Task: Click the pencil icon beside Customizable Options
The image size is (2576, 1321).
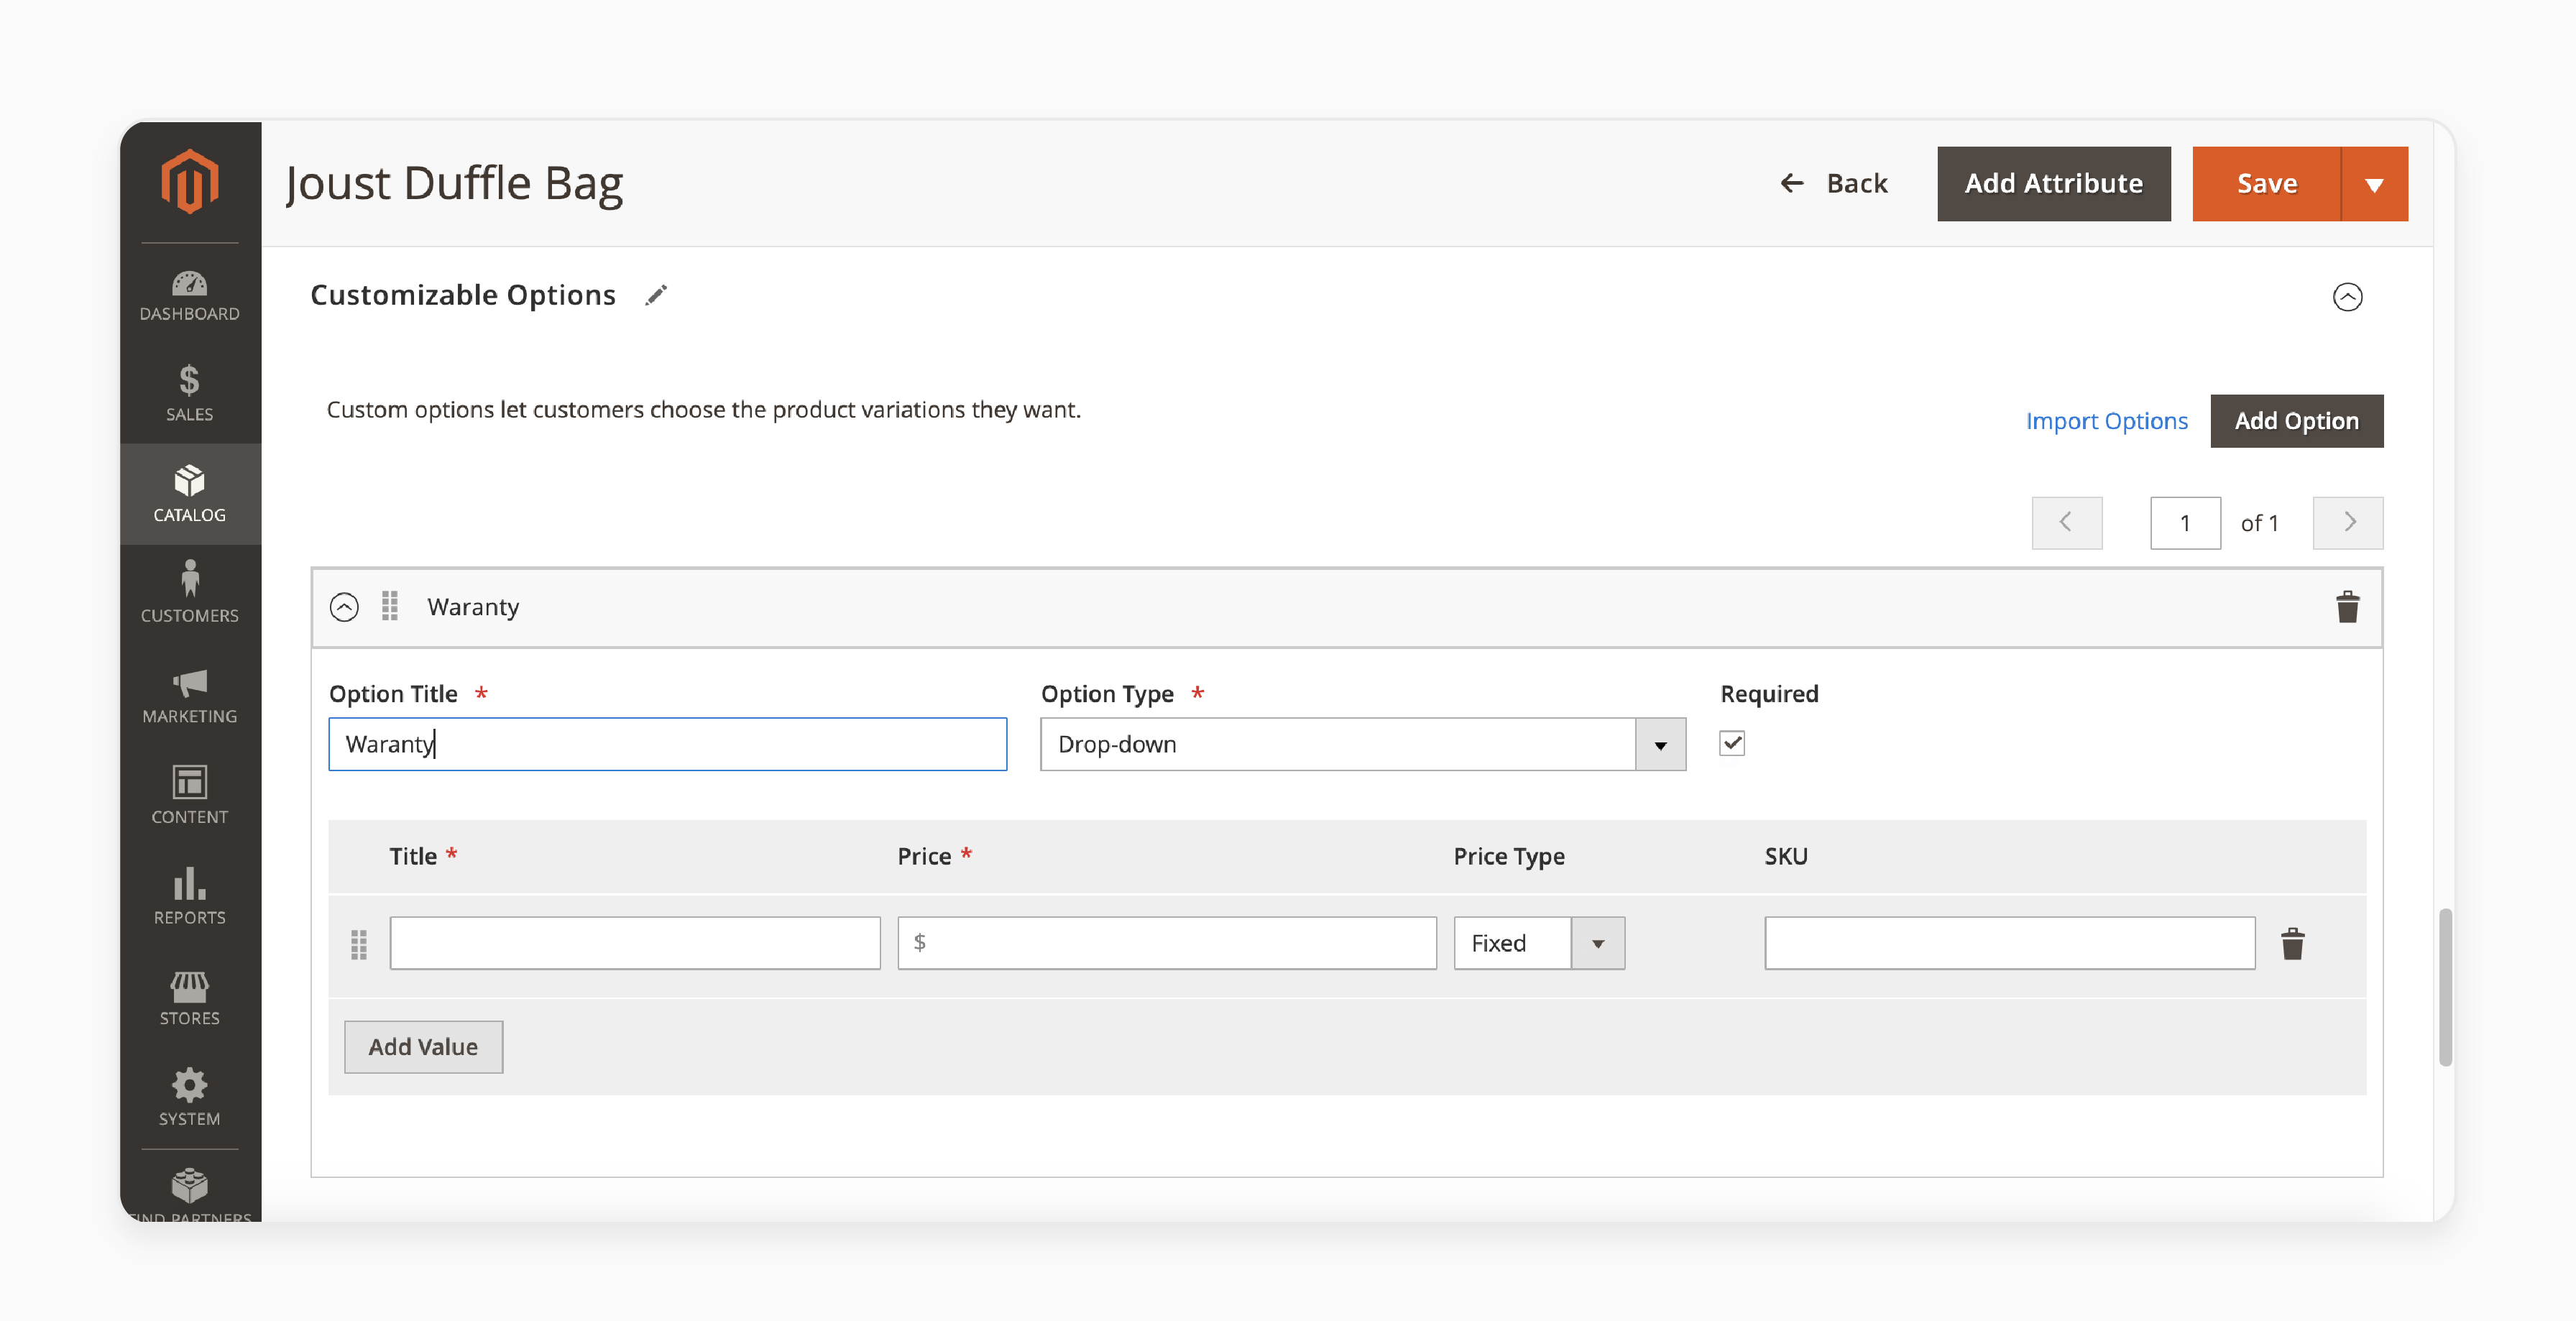Action: 656,295
